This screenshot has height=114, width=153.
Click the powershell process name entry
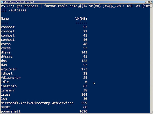point(11,111)
